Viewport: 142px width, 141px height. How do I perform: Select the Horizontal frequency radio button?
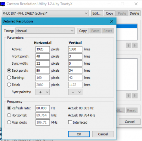pyautogui.click(x=9, y=115)
